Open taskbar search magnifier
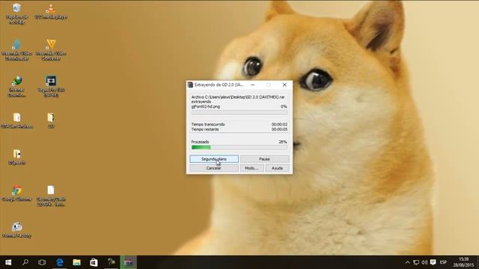 (25, 262)
